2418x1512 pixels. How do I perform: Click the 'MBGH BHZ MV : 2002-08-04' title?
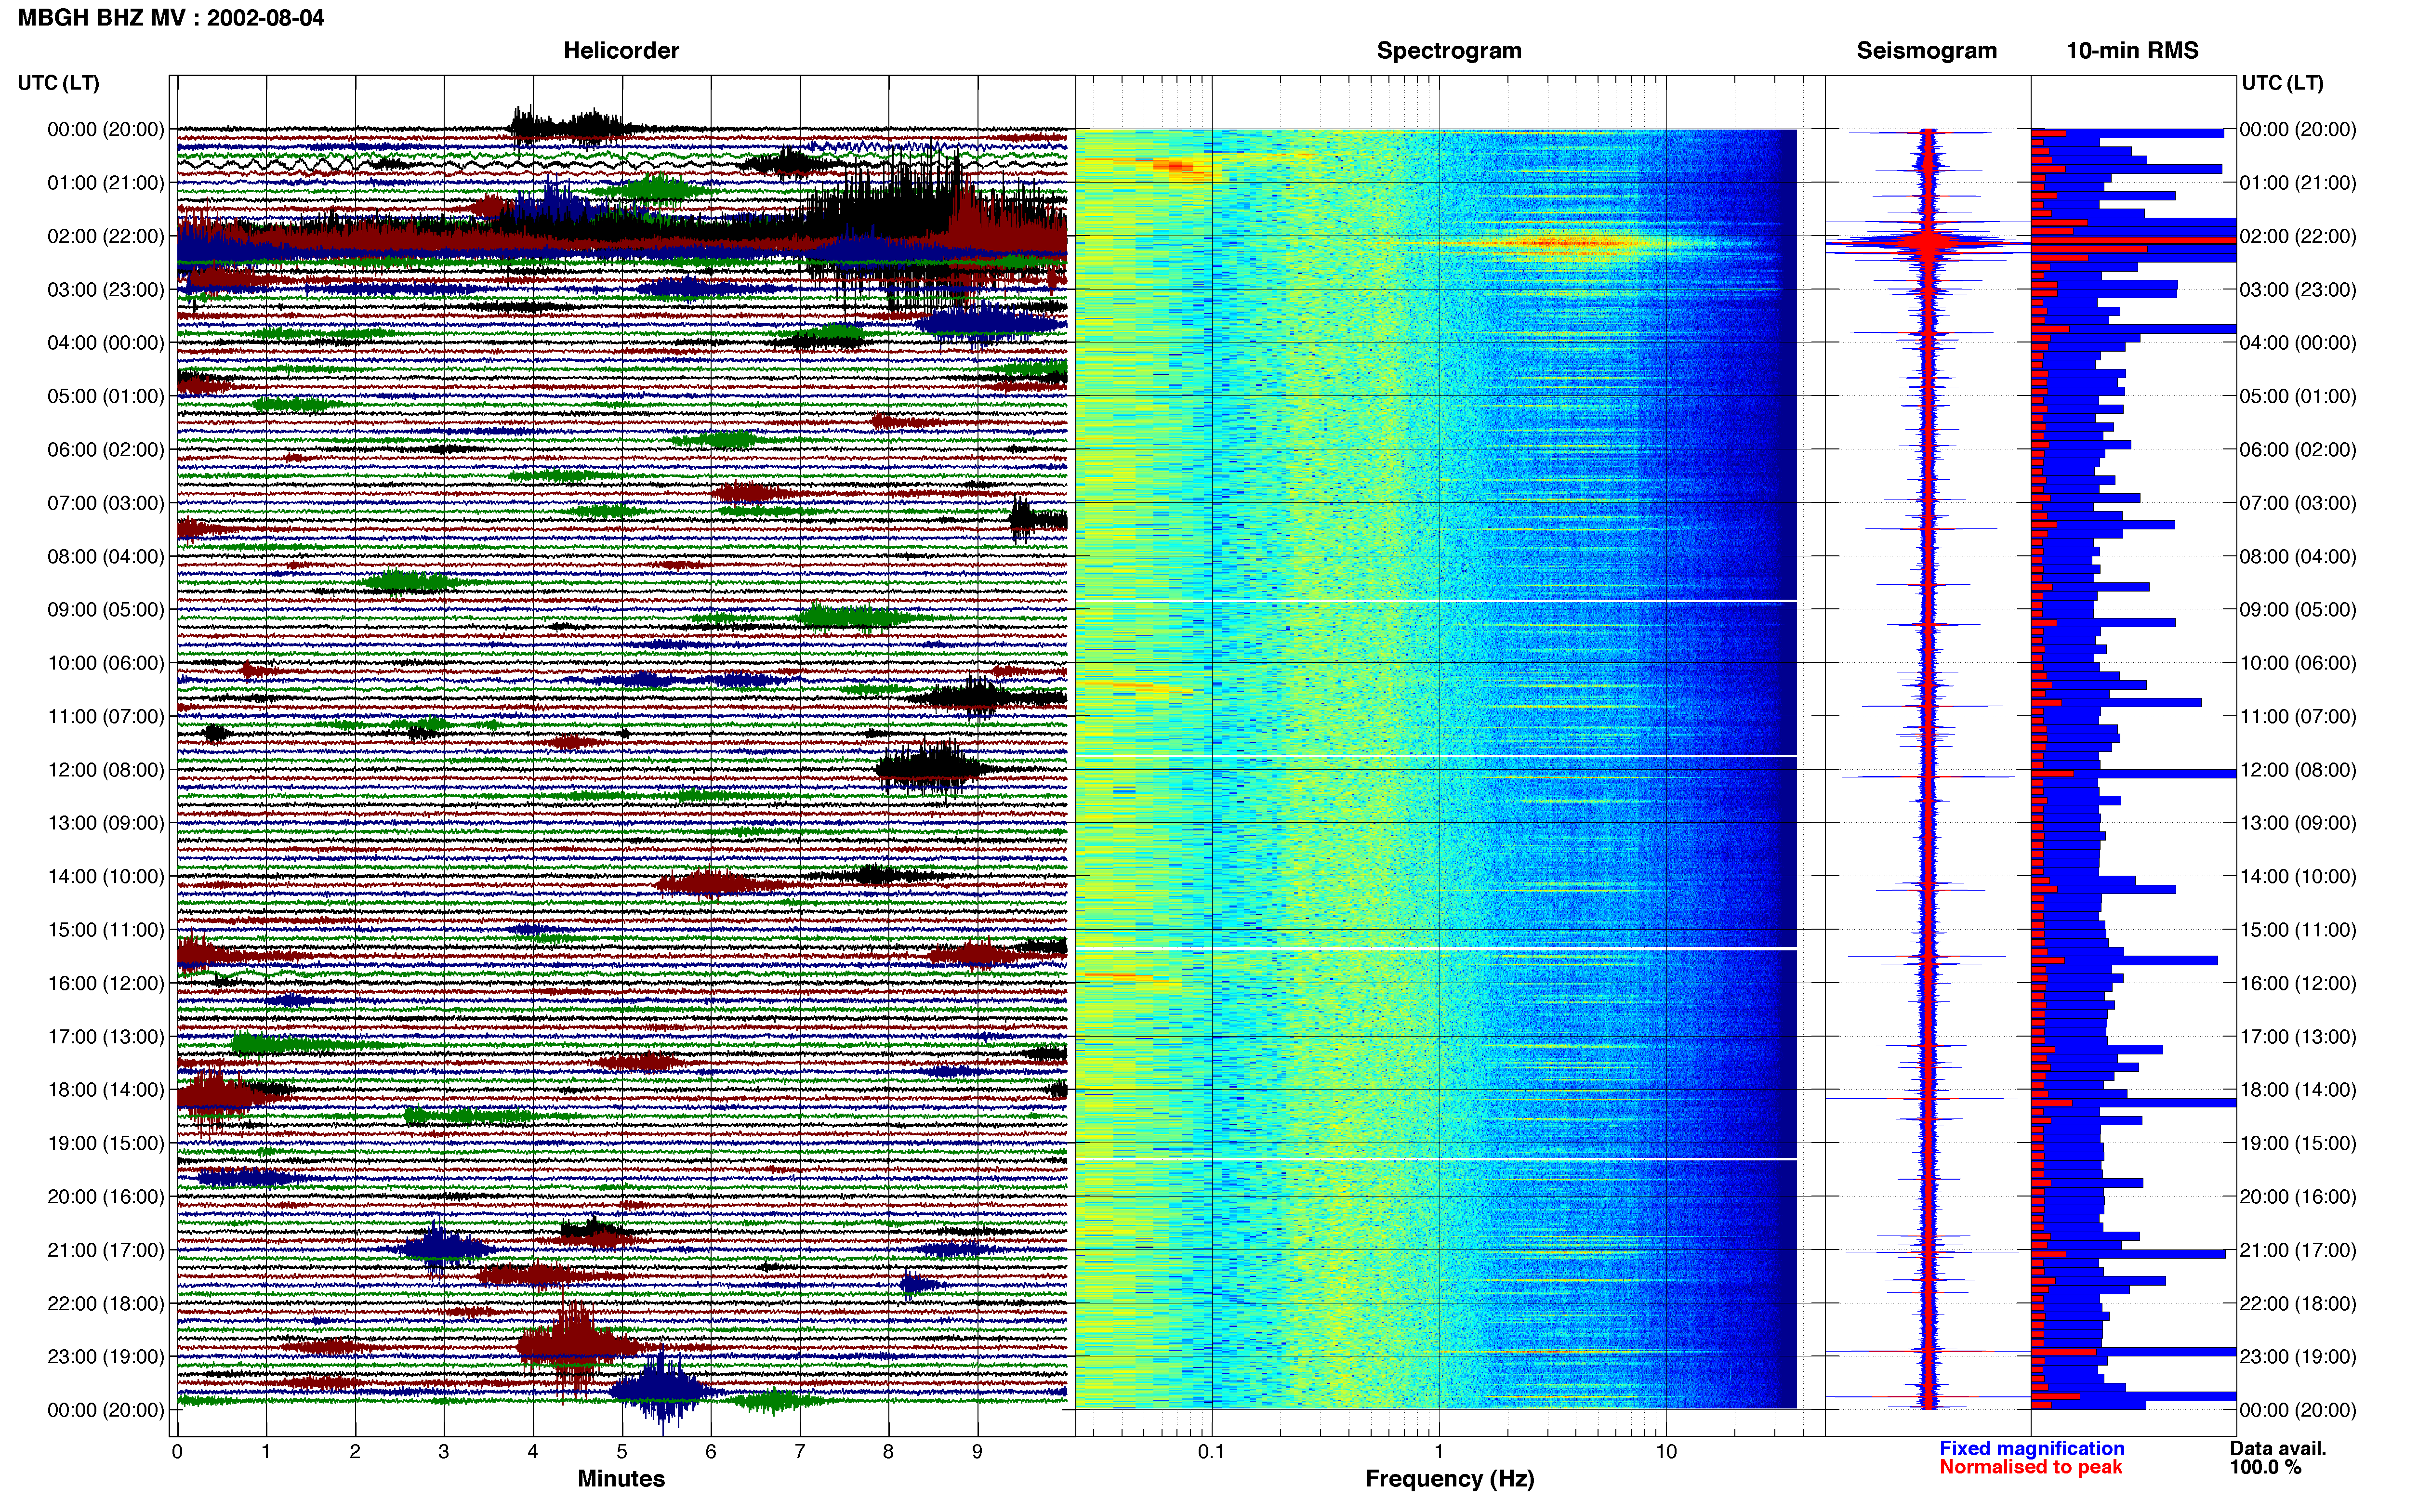tap(171, 18)
